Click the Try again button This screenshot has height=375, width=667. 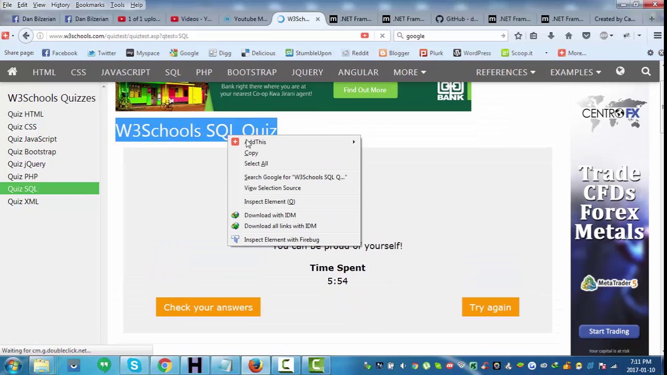[x=490, y=307]
